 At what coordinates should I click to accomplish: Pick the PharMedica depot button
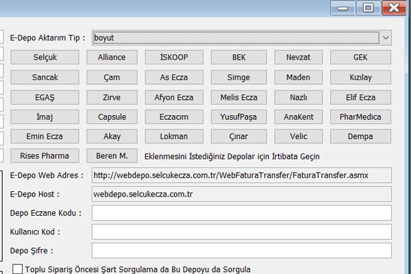[x=360, y=116]
